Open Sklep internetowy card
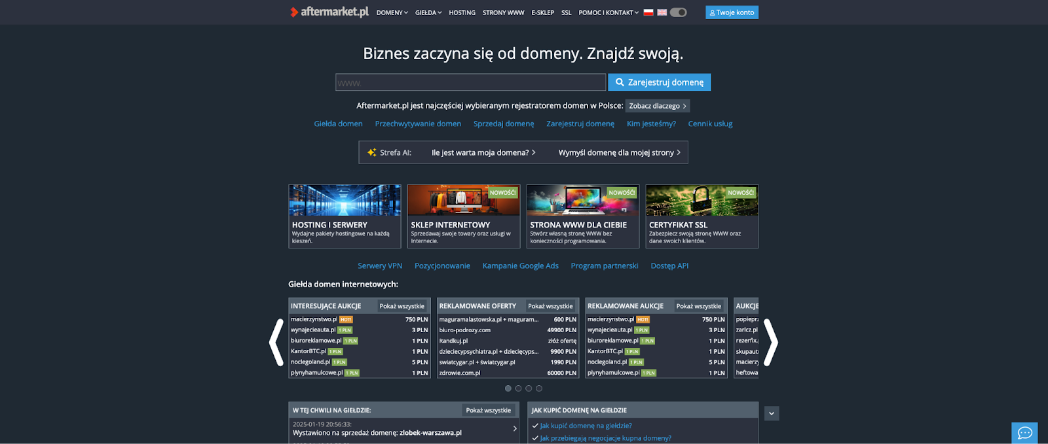1048x444 pixels. point(464,216)
